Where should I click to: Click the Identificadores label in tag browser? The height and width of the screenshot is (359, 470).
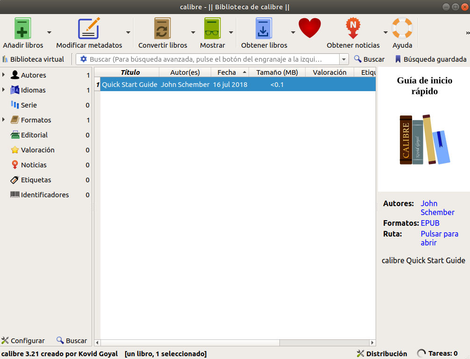[x=45, y=194]
